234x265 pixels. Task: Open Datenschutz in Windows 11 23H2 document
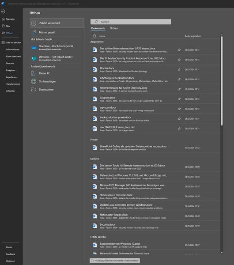[155, 177]
